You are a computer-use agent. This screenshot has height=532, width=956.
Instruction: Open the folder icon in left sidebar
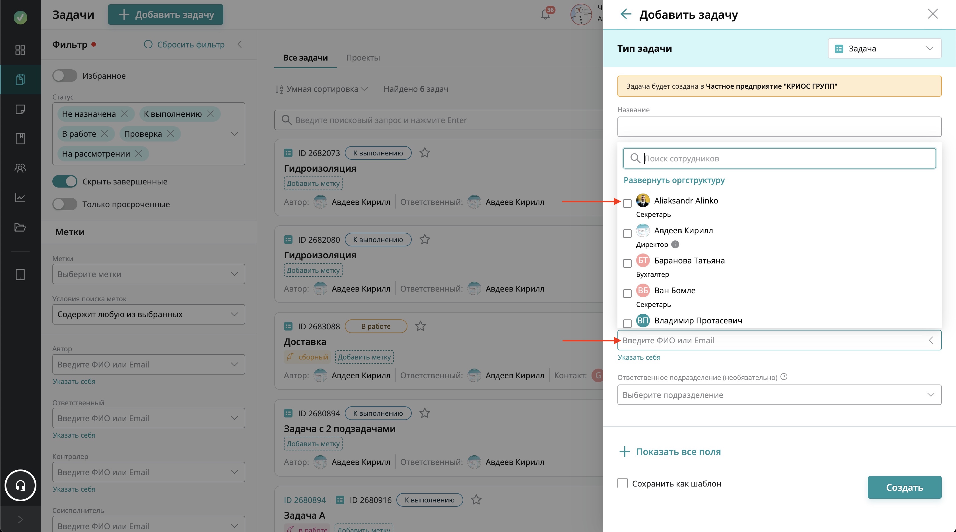click(20, 227)
